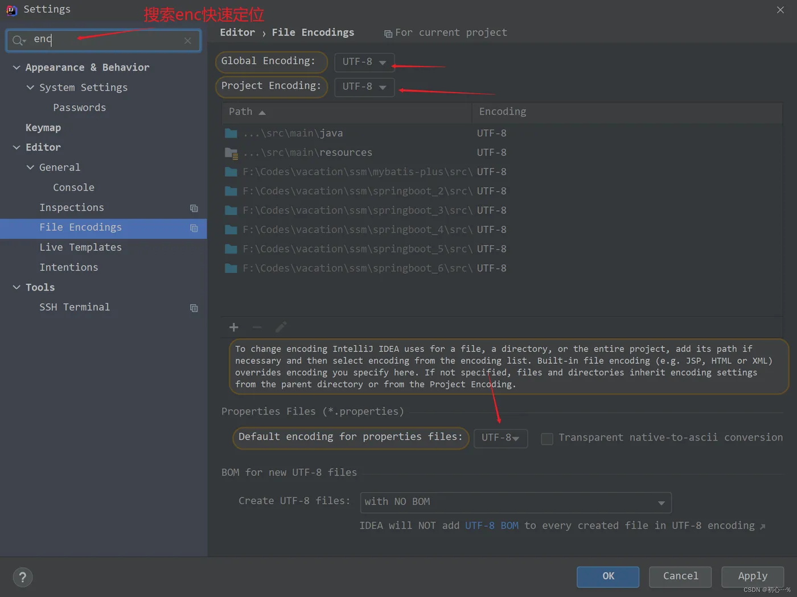Open the Global Encoding dropdown
Screen dimensions: 797x597
(364, 62)
